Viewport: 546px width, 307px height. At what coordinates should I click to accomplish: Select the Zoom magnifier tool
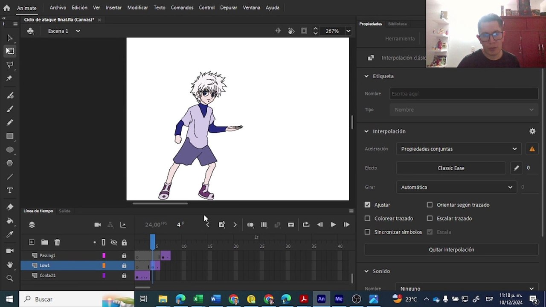click(10, 278)
